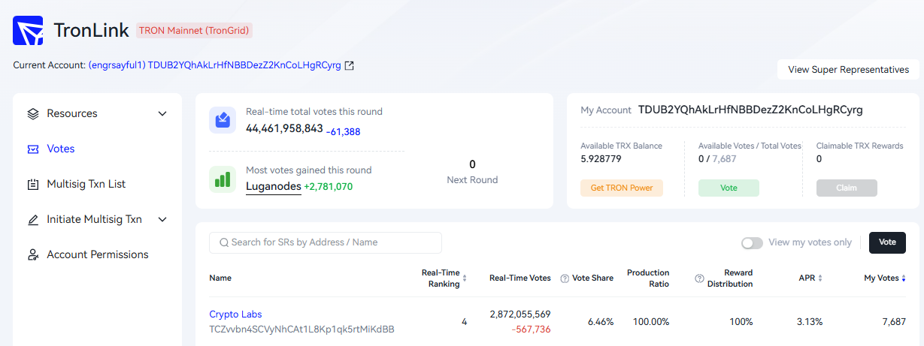The height and width of the screenshot is (346, 924).
Task: Click My Account address text
Action: tap(750, 110)
